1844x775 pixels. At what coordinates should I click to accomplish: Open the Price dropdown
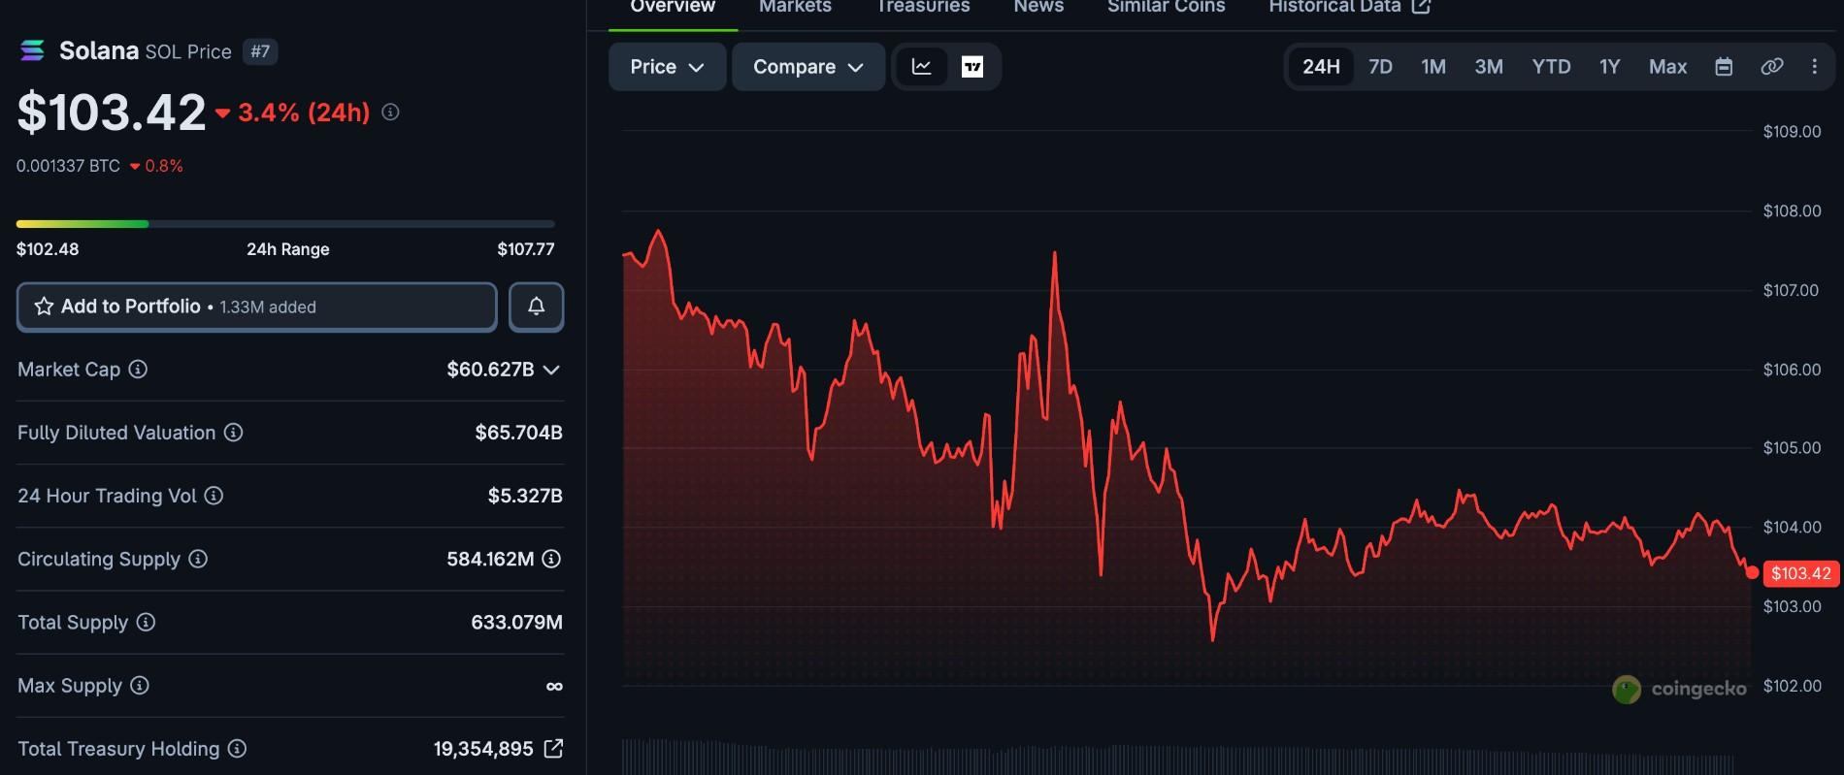click(x=667, y=67)
